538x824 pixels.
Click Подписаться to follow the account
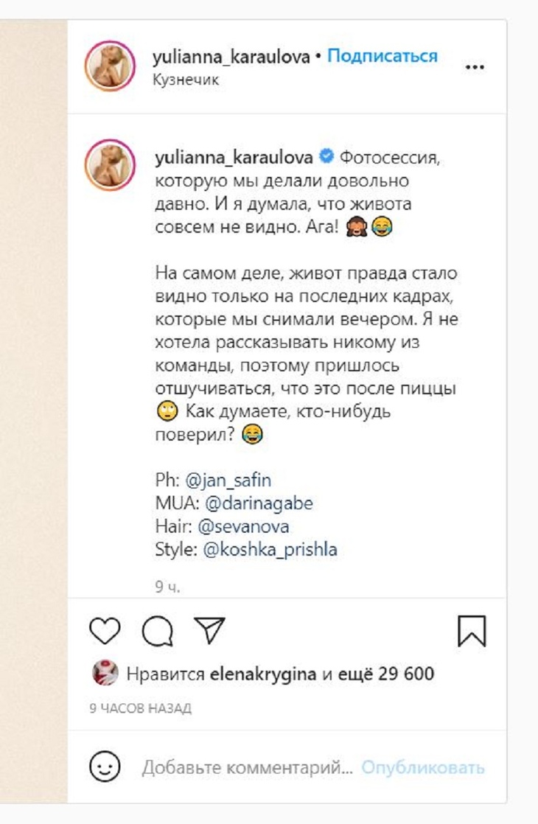(382, 57)
